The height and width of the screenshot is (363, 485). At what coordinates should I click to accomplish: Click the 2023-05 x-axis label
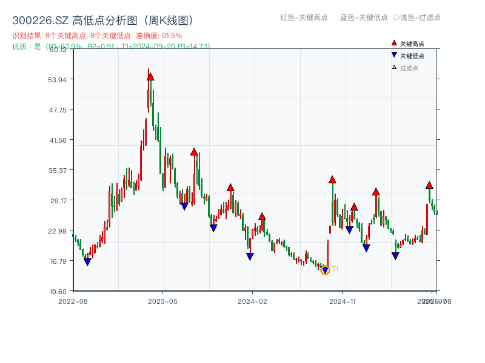click(x=161, y=301)
